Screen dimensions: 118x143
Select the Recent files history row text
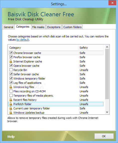[25, 100]
